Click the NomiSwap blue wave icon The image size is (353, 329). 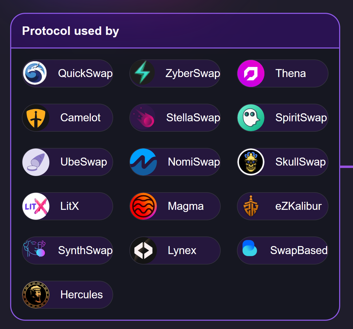click(143, 162)
